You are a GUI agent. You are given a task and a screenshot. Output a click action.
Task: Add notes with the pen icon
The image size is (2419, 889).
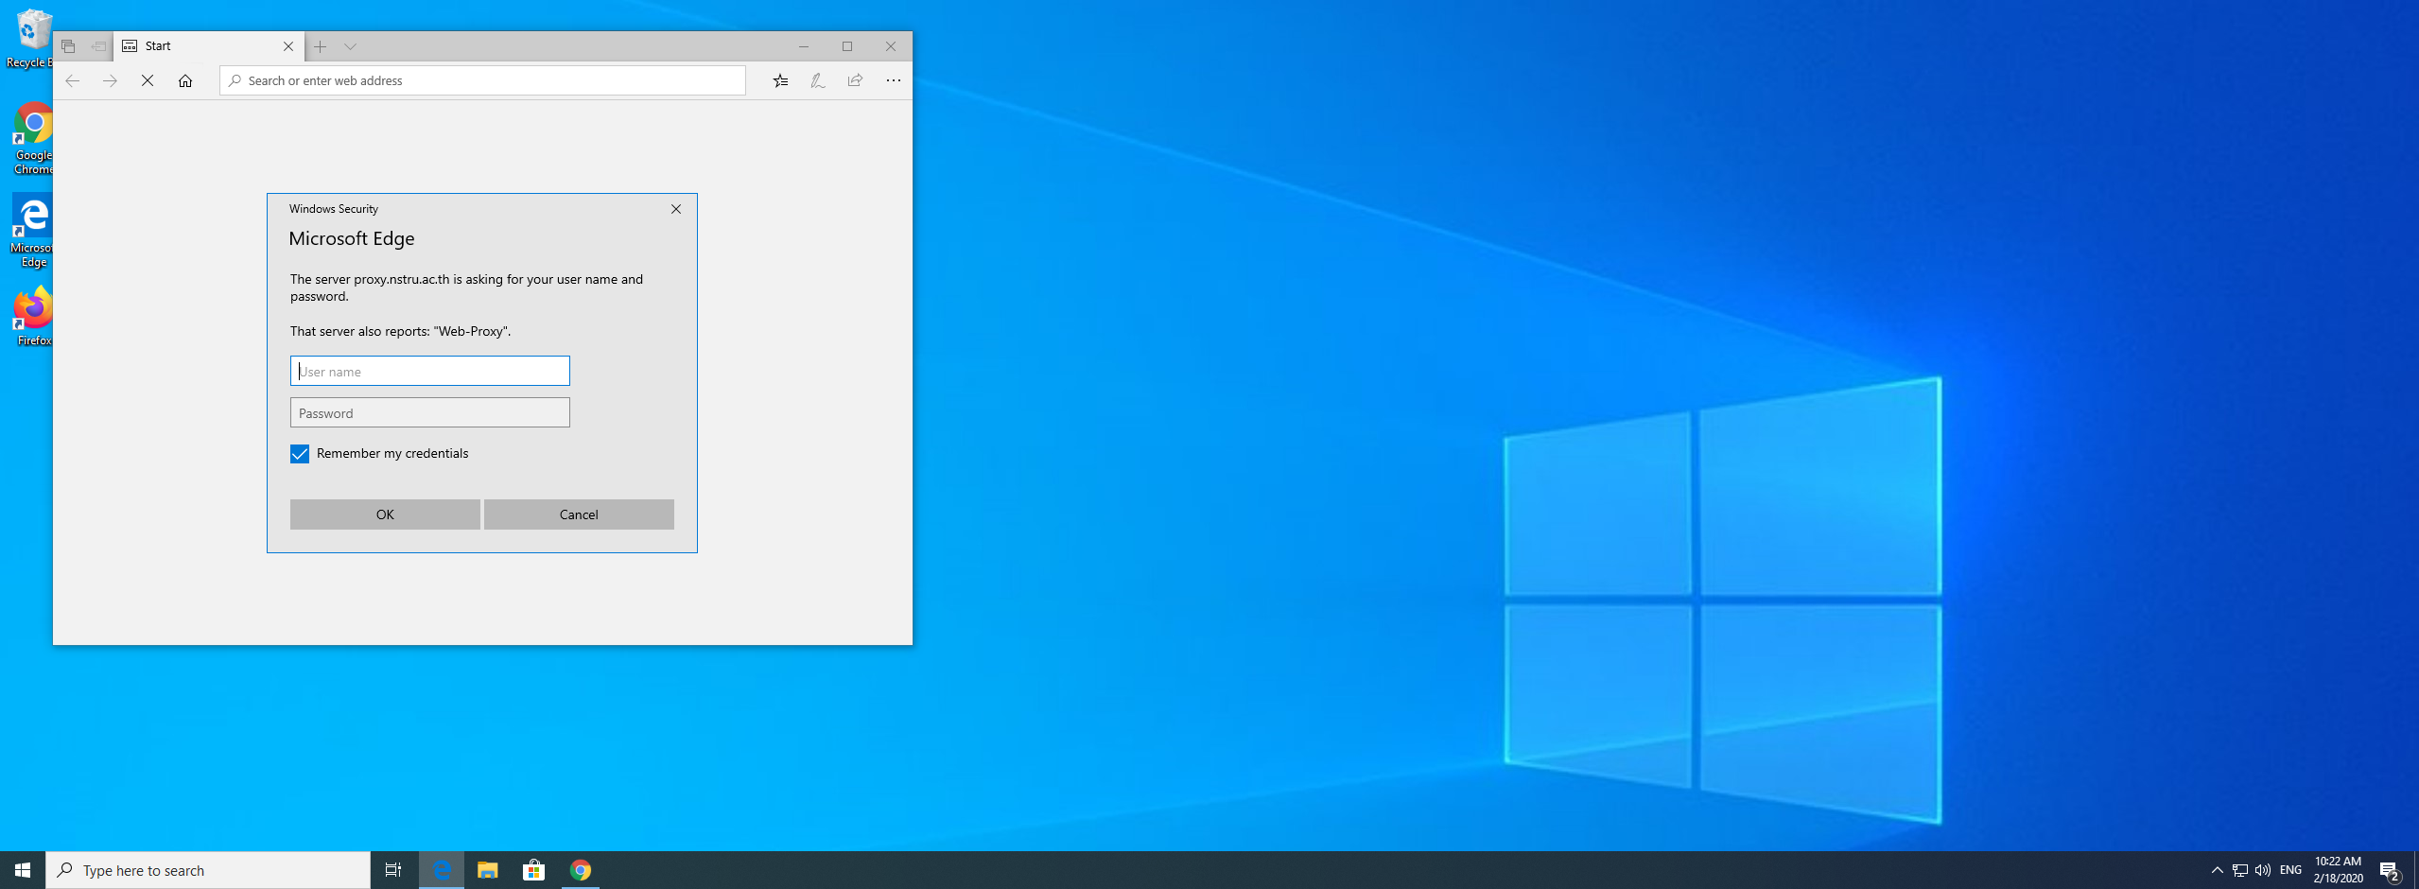tap(818, 80)
